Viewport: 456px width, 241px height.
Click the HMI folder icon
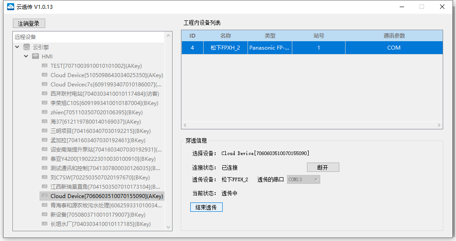(x=35, y=56)
